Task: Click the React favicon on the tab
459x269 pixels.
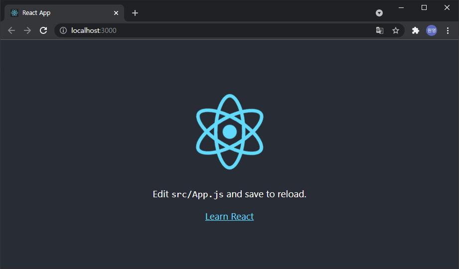Action: (x=14, y=13)
